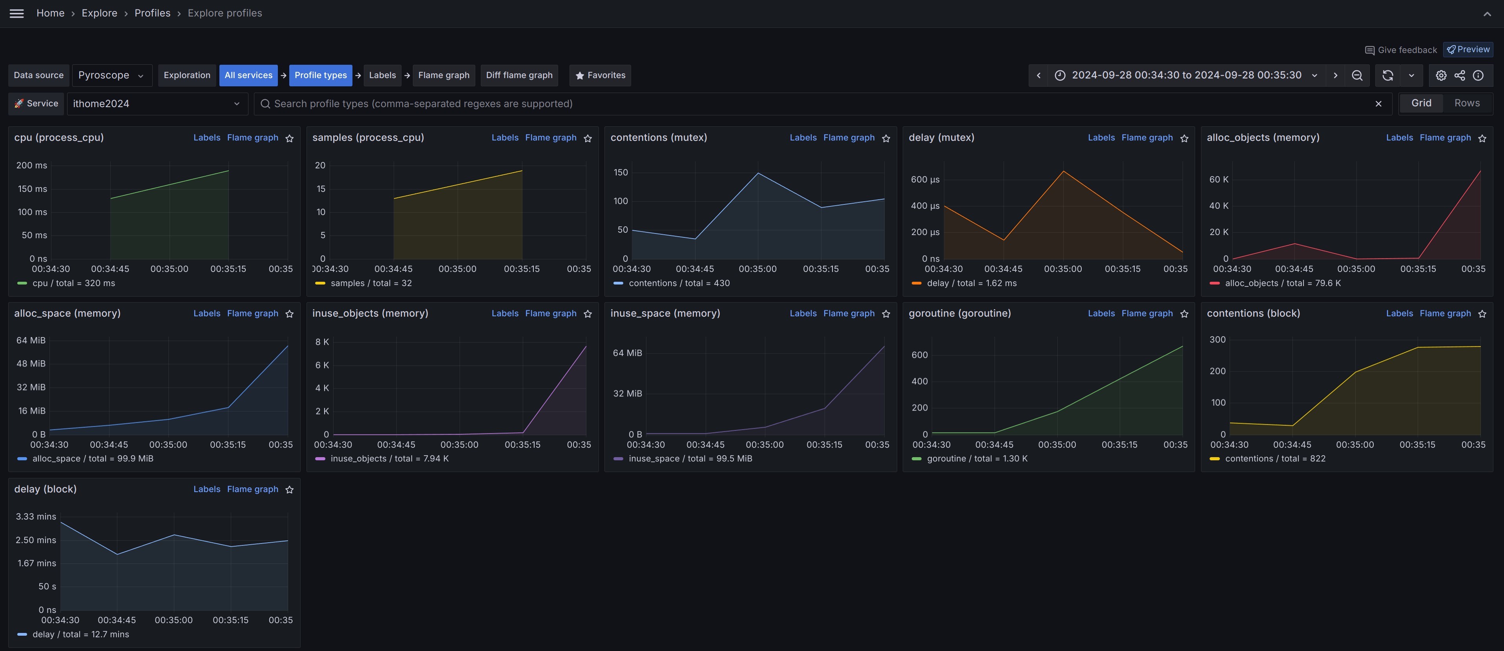1504x651 pixels.
Task: Click the Favorites button
Action: point(600,75)
